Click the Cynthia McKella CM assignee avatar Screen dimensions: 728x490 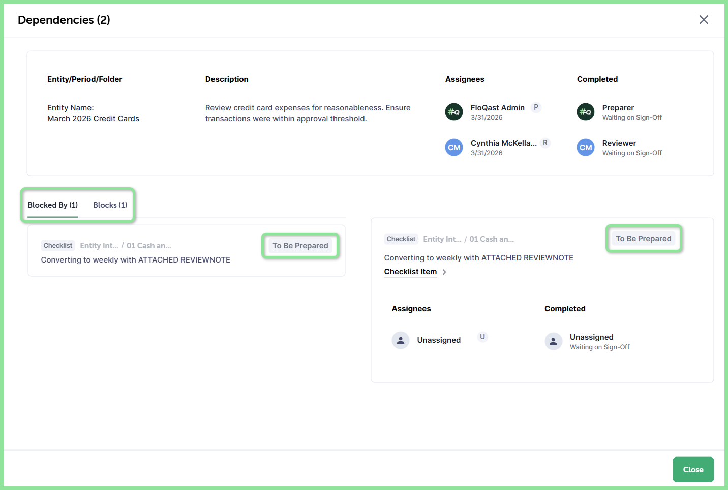point(454,148)
